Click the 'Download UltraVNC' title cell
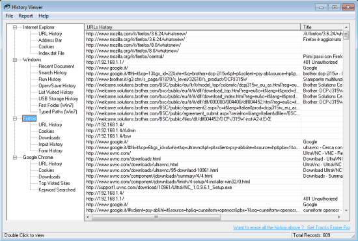 tap(322, 171)
